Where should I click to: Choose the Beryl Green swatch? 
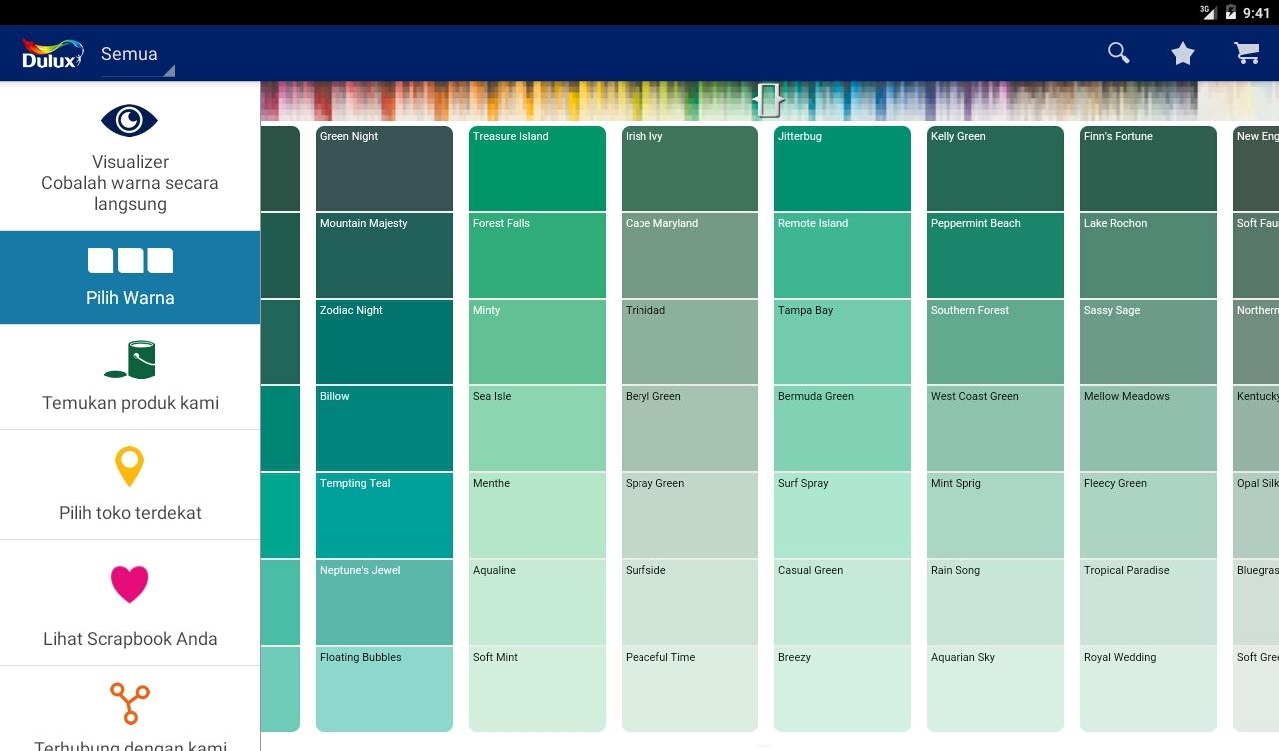(x=689, y=429)
